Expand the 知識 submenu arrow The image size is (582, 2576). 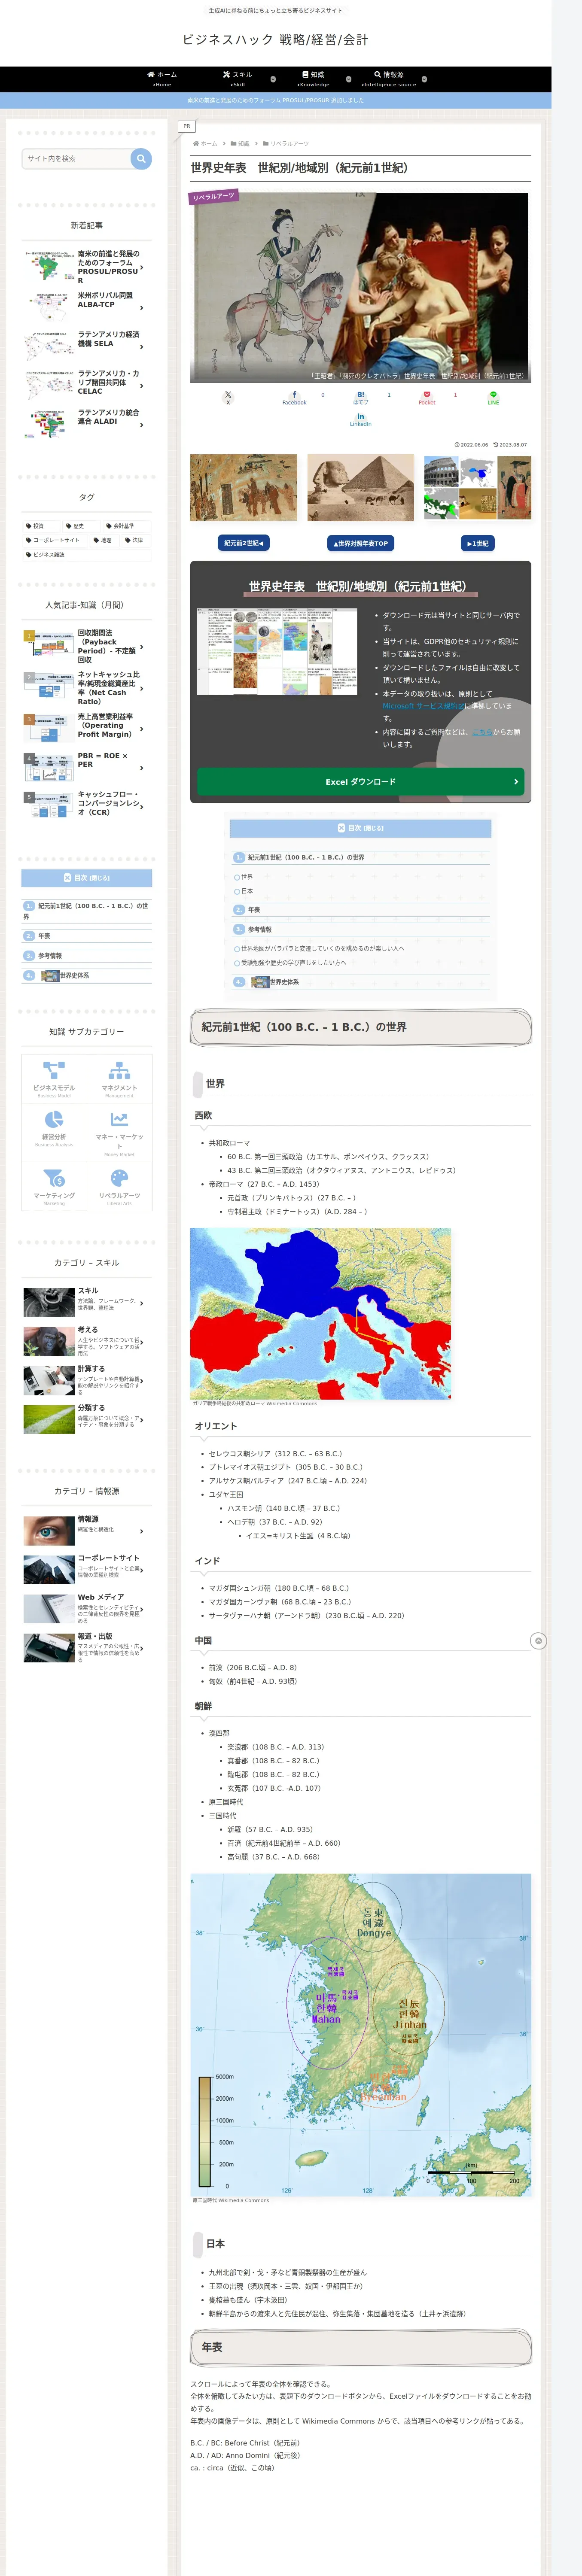click(x=349, y=79)
